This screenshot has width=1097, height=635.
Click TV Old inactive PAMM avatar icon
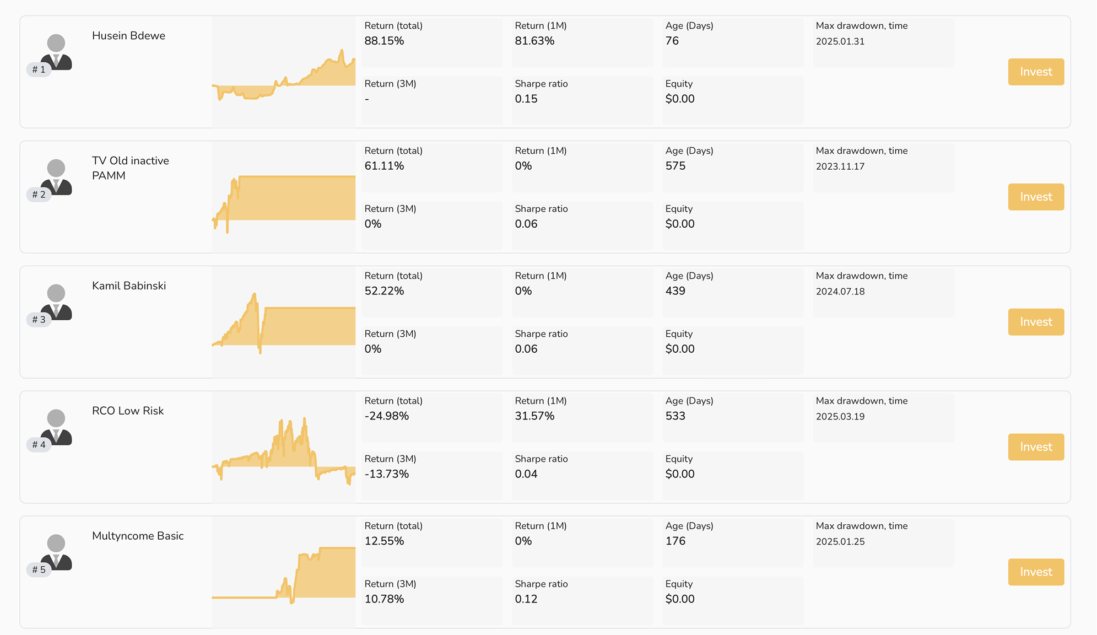56,176
